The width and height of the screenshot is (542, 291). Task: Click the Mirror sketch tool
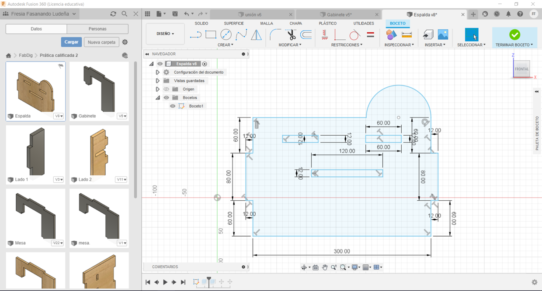(x=256, y=35)
